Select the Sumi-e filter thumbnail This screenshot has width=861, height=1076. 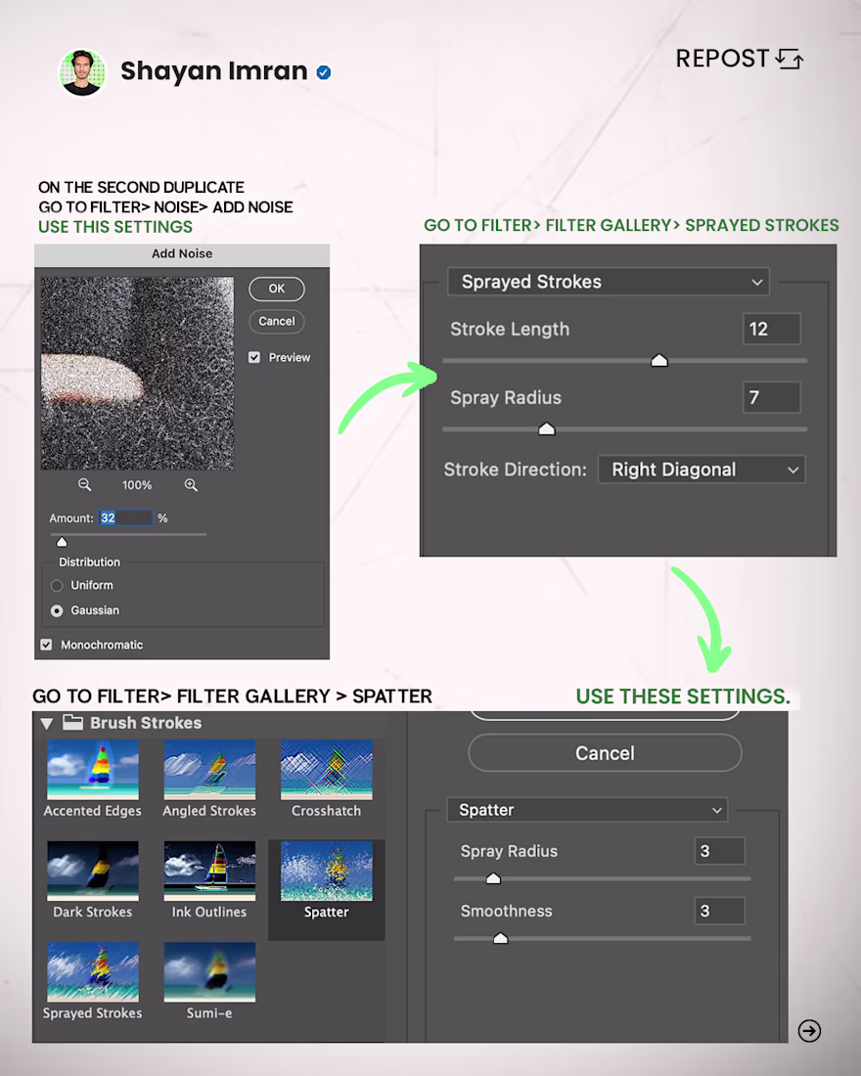pyautogui.click(x=209, y=971)
